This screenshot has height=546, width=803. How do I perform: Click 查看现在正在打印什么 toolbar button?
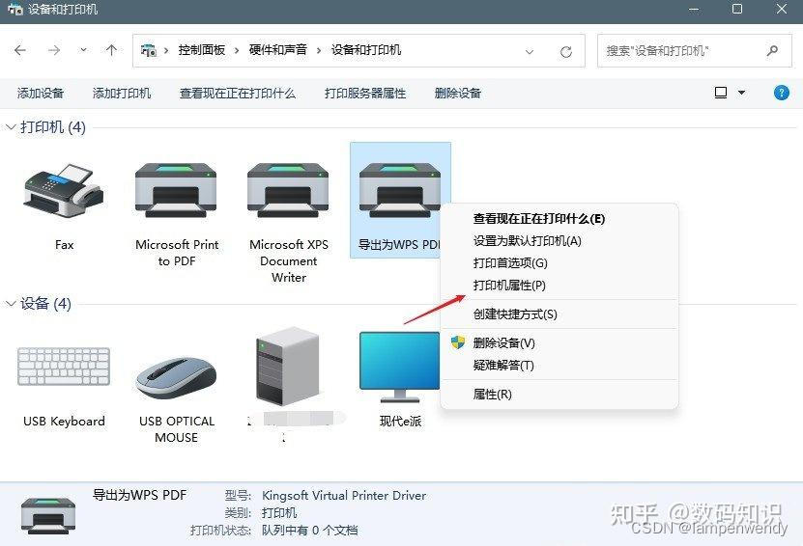click(x=238, y=93)
